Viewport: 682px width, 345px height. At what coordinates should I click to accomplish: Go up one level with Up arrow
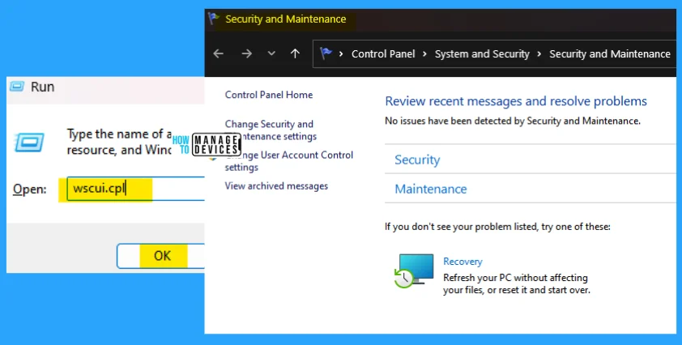tap(295, 53)
